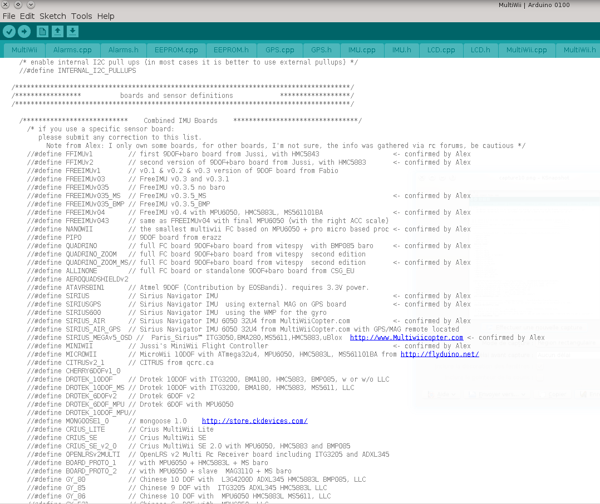Close the window using the X button

click(5, 4)
